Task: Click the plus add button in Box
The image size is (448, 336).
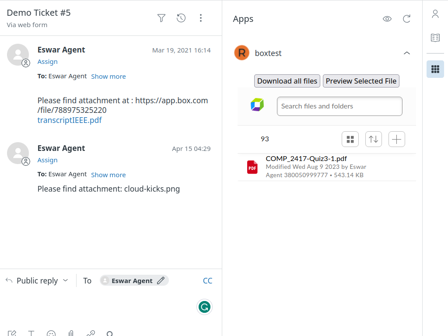Action: tap(396, 139)
